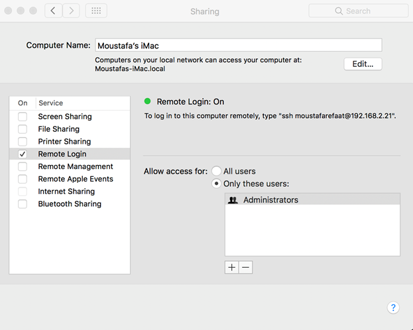Enable Bluetooth Sharing checkbox

23,204
